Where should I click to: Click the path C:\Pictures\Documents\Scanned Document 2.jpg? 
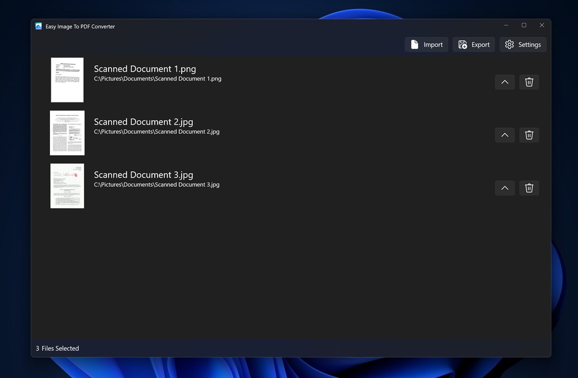157,132
